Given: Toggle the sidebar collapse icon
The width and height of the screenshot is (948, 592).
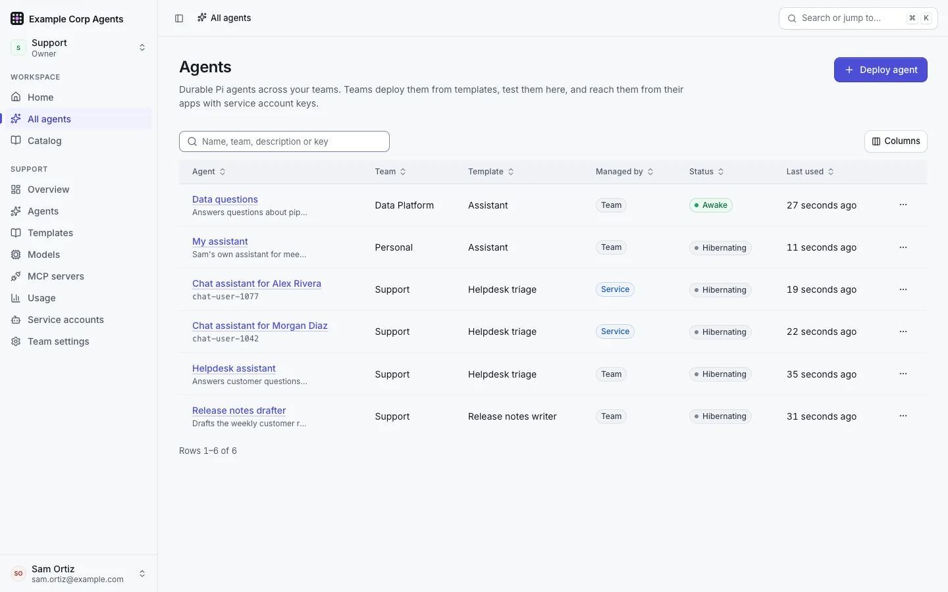Looking at the screenshot, I should pos(179,18).
